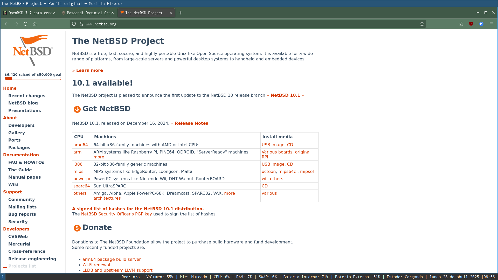Open the Release Notes link
The height and width of the screenshot is (280, 498).
189,123
